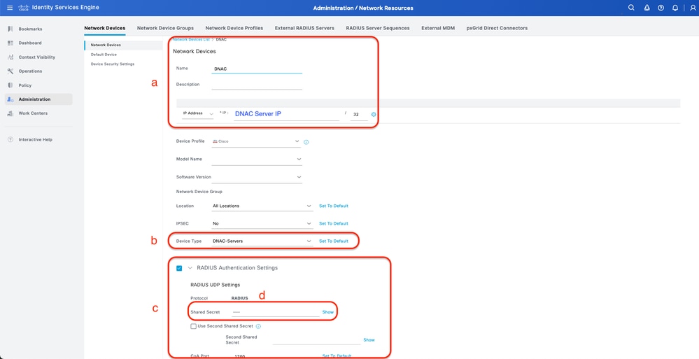The image size is (699, 359).
Task: Open the Software Version dropdown
Action: [x=257, y=177]
